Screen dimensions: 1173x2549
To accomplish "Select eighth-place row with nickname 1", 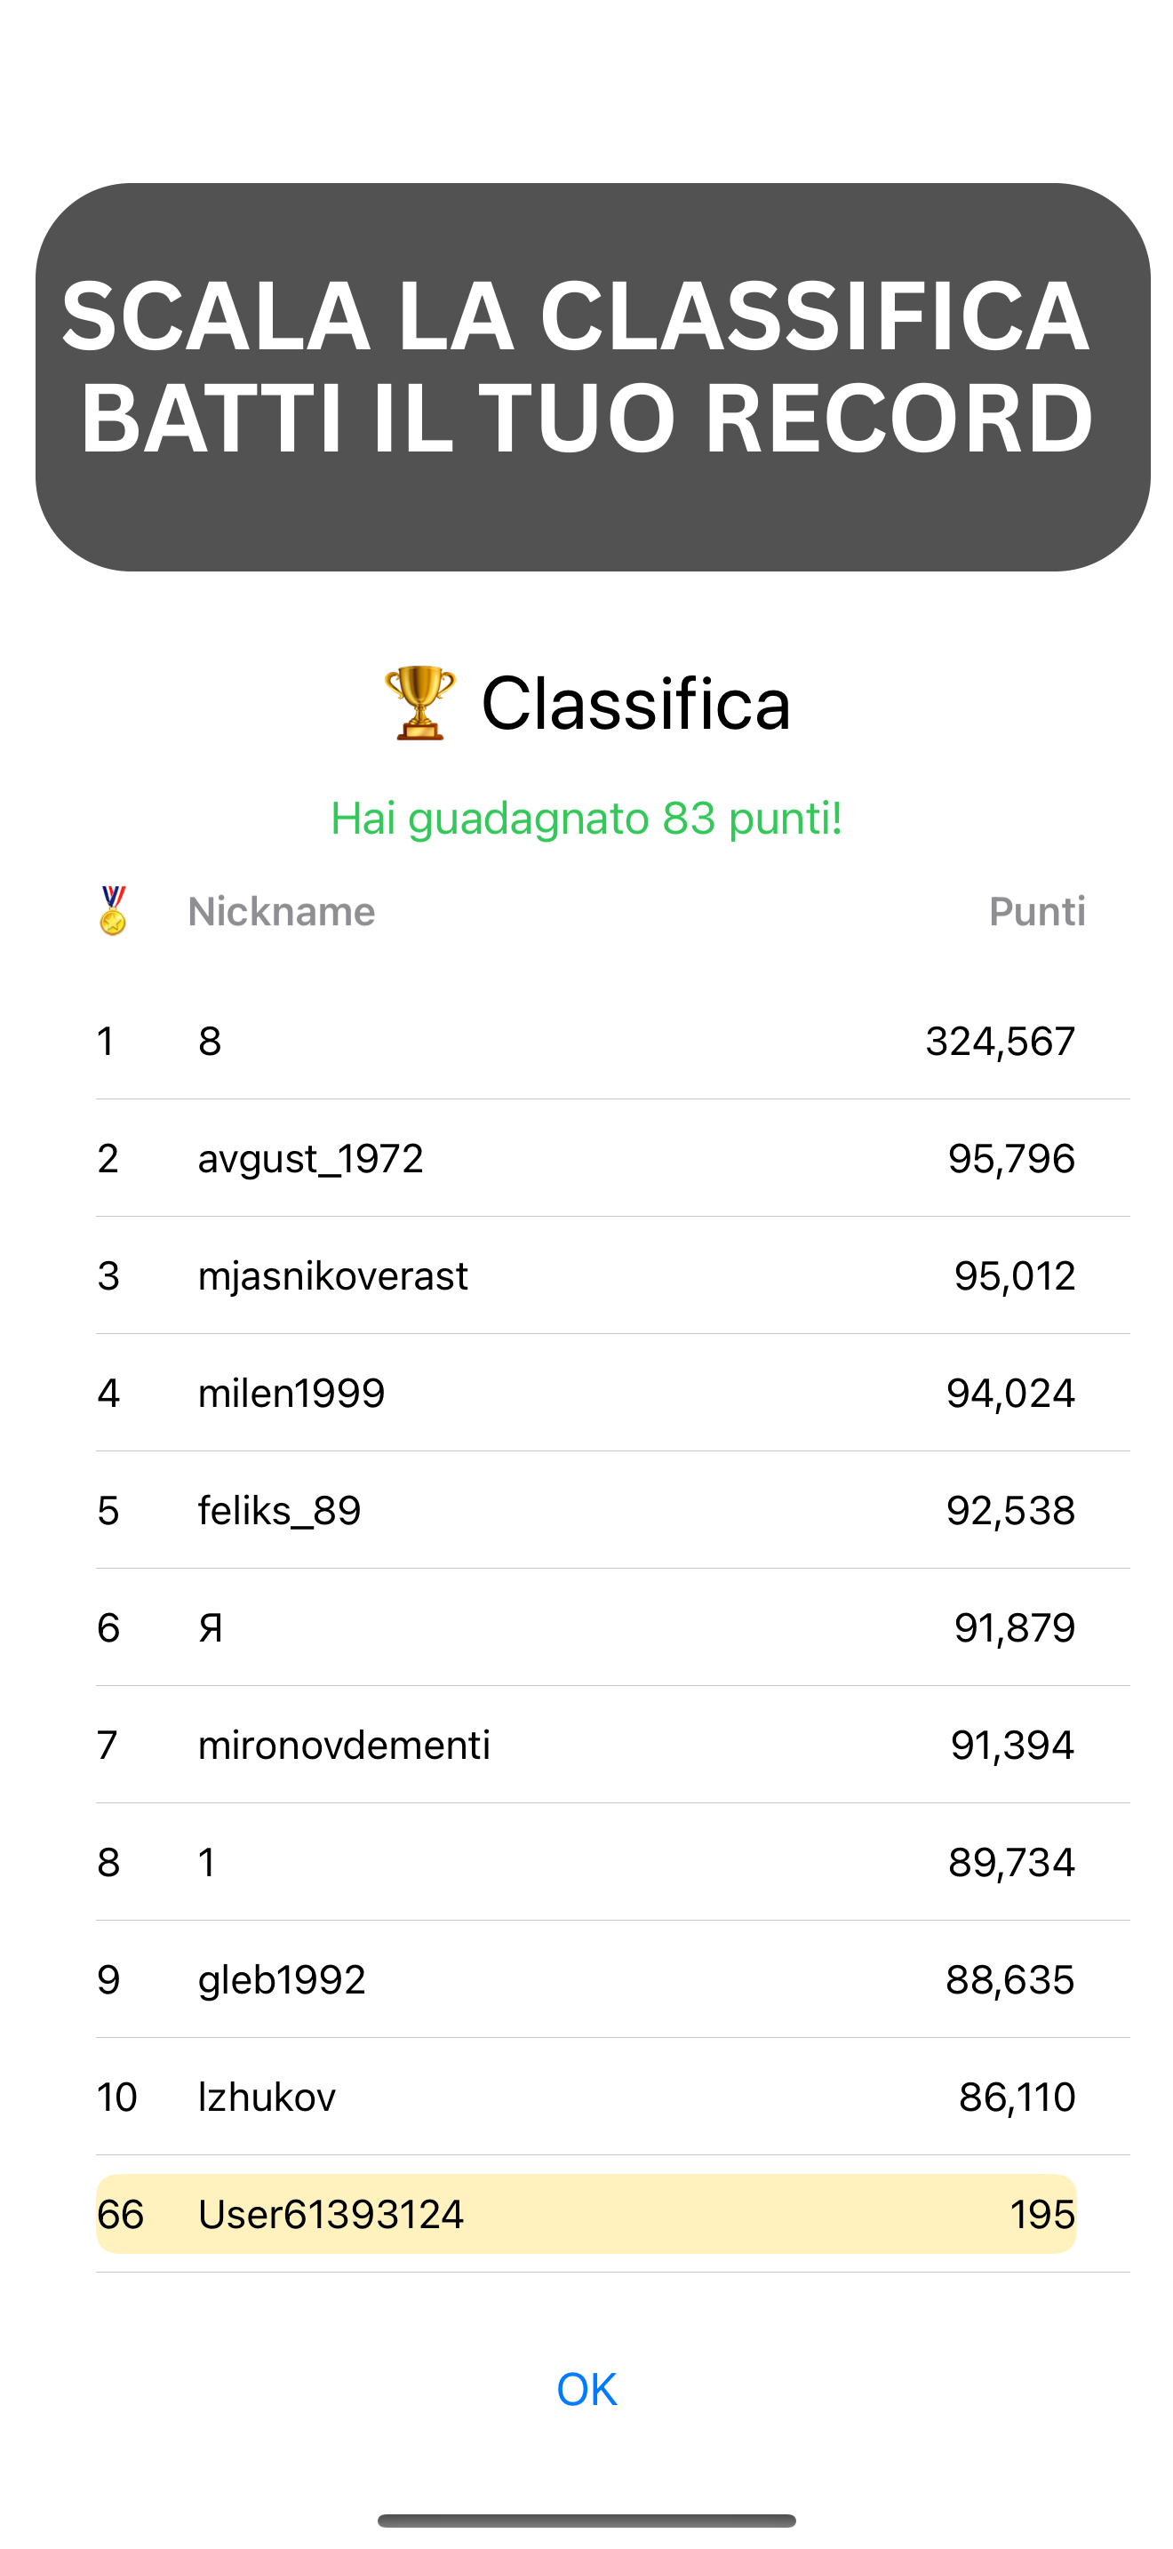I will tap(586, 1862).
